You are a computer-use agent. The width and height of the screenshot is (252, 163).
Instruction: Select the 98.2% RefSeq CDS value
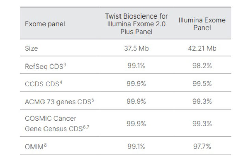tap(202, 67)
